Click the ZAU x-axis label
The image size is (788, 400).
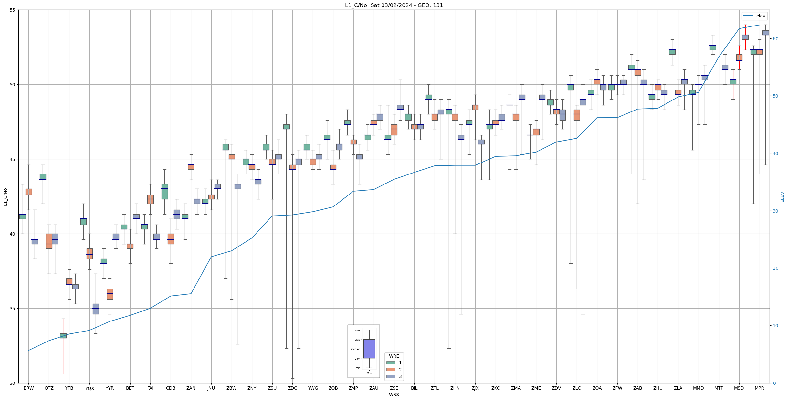point(374,388)
